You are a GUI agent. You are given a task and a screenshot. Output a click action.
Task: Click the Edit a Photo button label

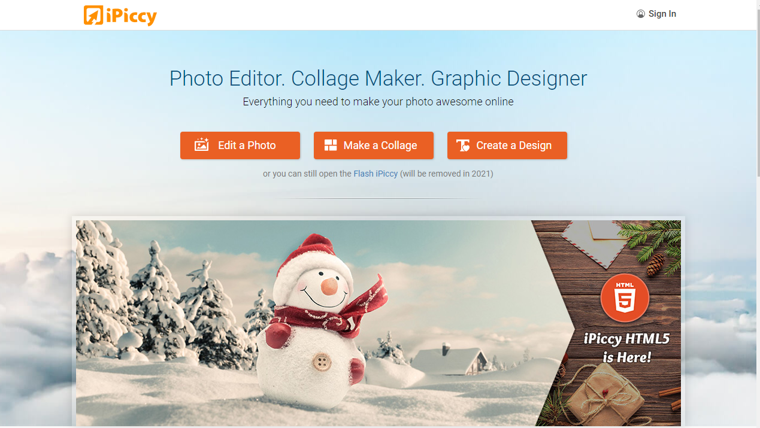point(247,145)
